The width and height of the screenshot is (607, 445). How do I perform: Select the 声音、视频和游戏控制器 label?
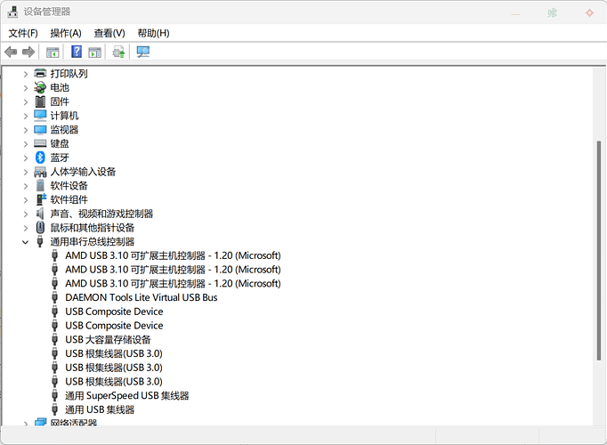coord(101,214)
